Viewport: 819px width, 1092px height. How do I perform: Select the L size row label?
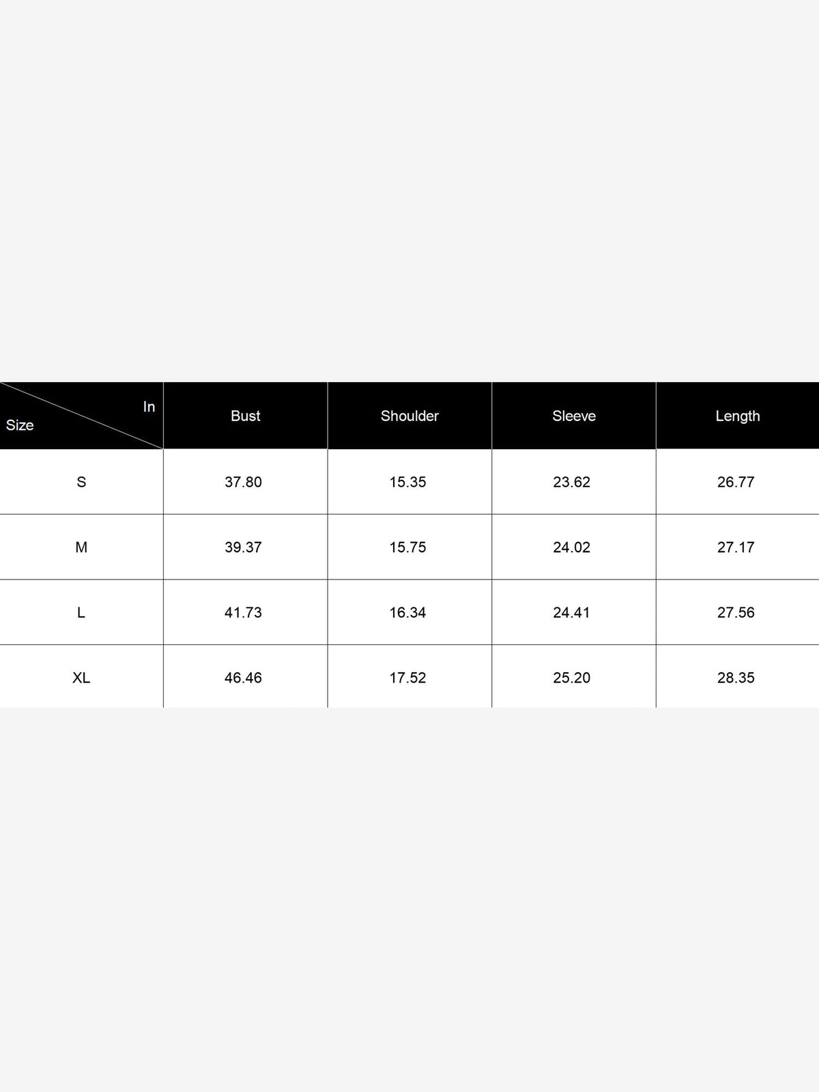click(81, 613)
